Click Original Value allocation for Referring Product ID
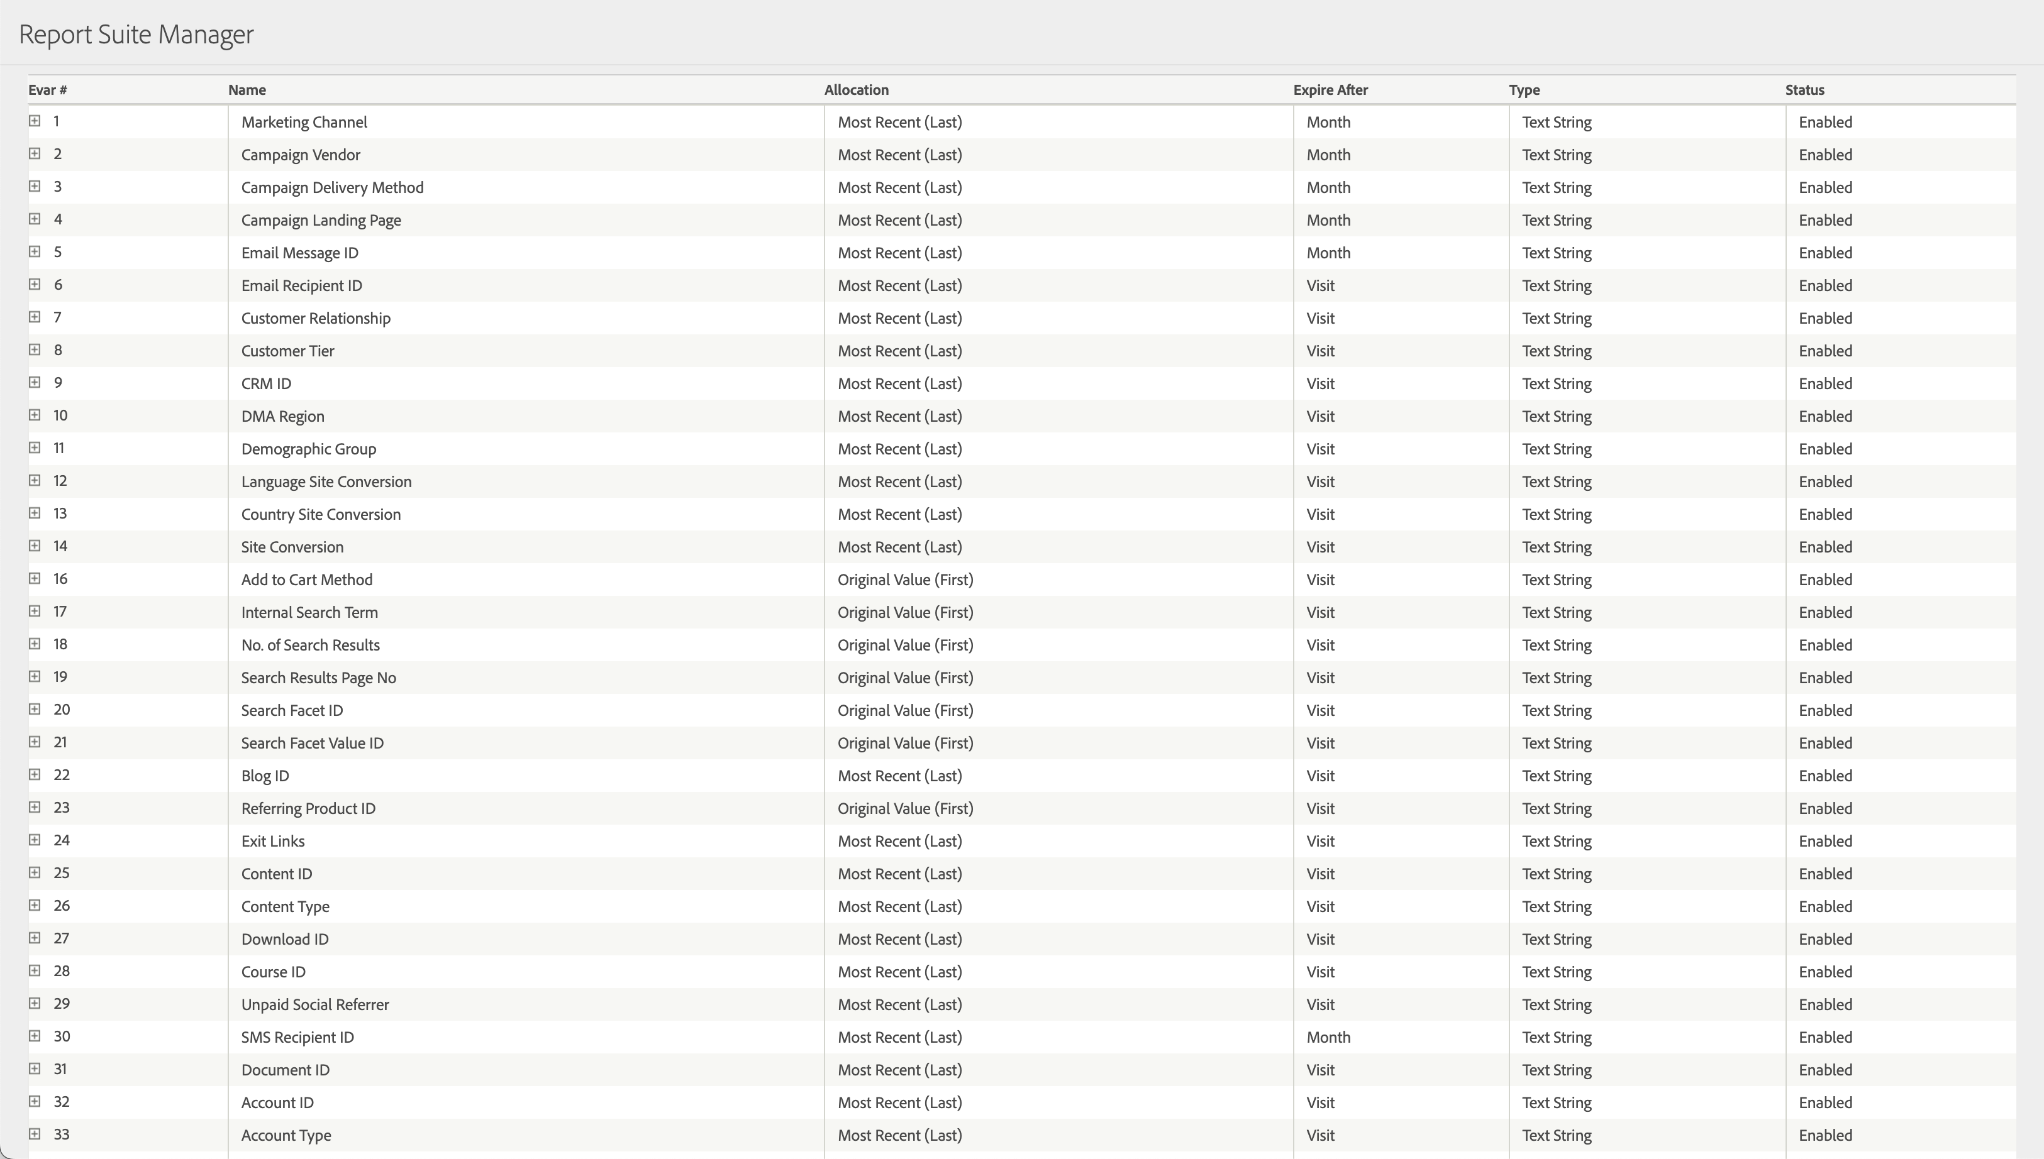Screen dimensions: 2044x1159 [904, 809]
